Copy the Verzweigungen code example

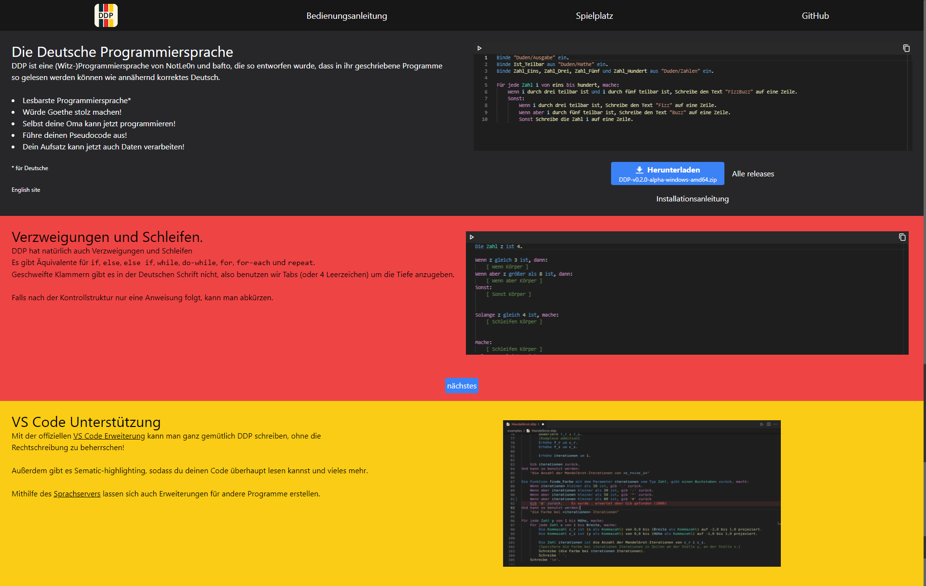pos(902,237)
